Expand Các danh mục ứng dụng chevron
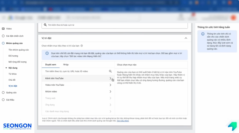The height and width of the screenshot is (133, 239). (x=110, y=111)
